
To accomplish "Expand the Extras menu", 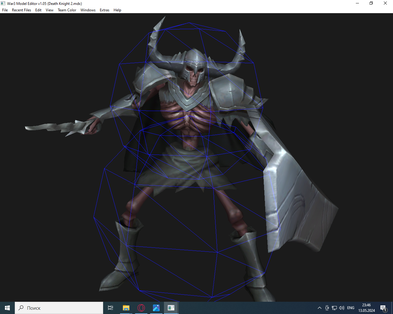I will pyautogui.click(x=104, y=10).
